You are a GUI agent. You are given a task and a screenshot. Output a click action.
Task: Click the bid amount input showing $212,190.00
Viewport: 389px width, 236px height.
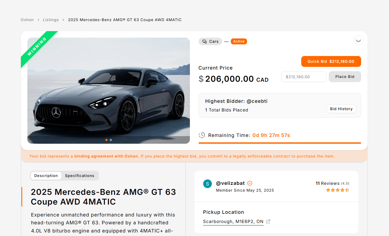304,77
